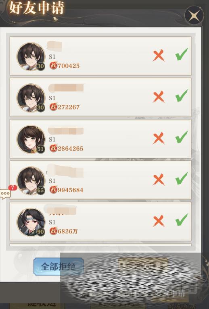Select the first level 30 player avatar
The width and height of the screenshot is (209, 309).
(x=31, y=56)
